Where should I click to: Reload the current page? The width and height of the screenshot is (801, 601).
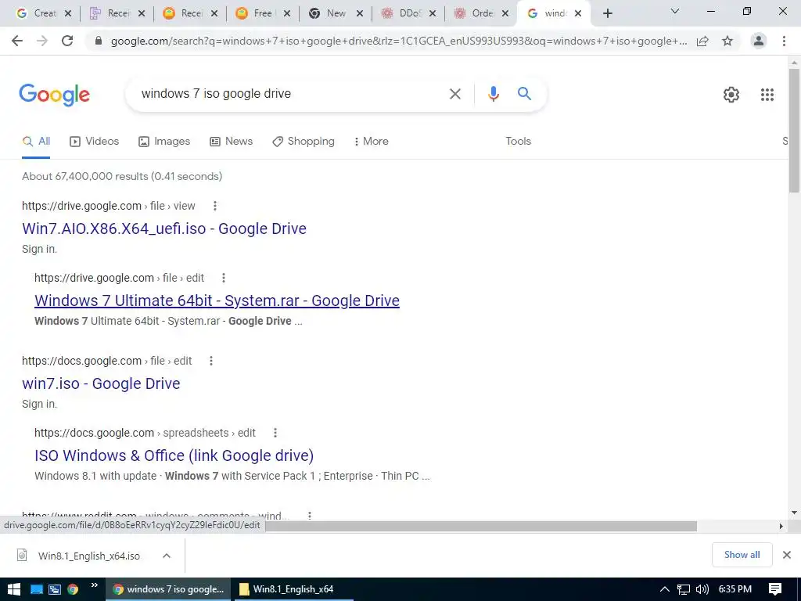(x=67, y=41)
